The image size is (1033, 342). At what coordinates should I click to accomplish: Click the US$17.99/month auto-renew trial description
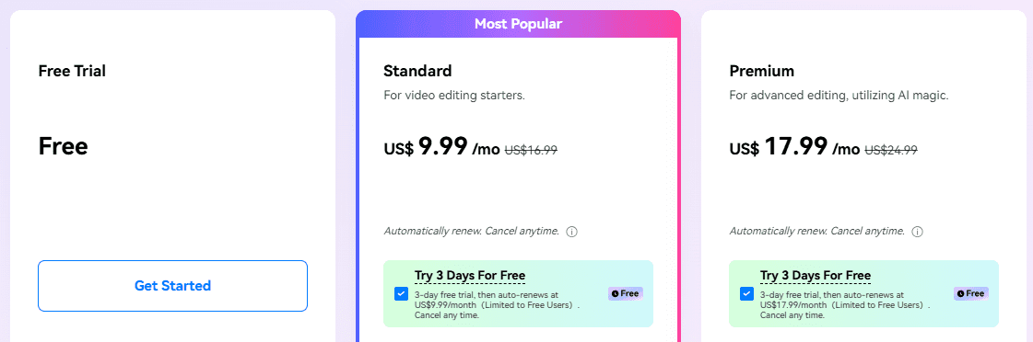(845, 305)
